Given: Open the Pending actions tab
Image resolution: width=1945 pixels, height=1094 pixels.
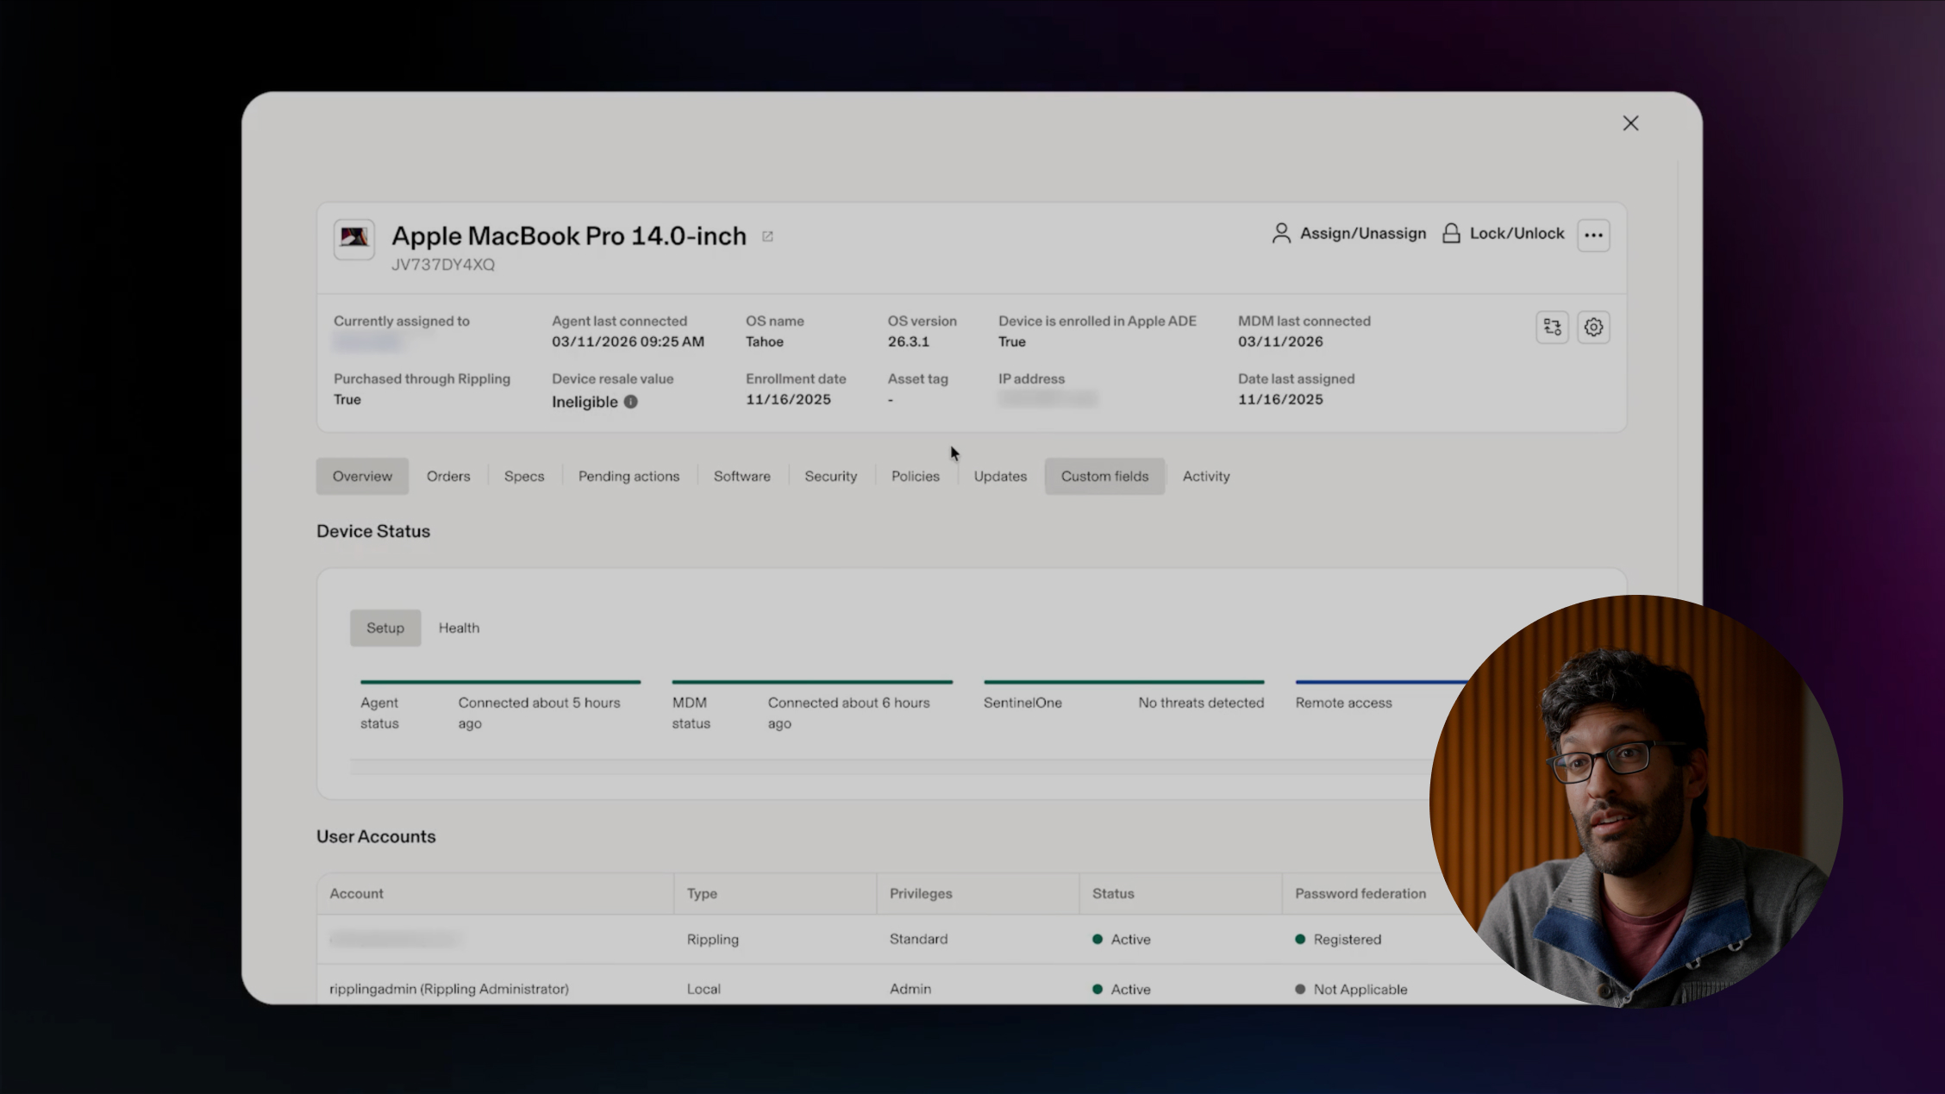Looking at the screenshot, I should [x=629, y=476].
